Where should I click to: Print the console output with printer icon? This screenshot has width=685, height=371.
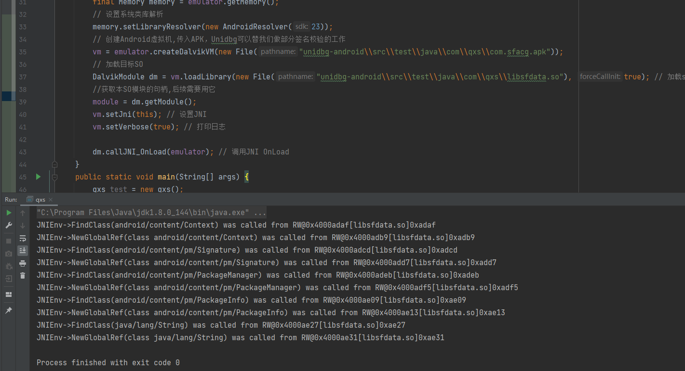(x=23, y=263)
